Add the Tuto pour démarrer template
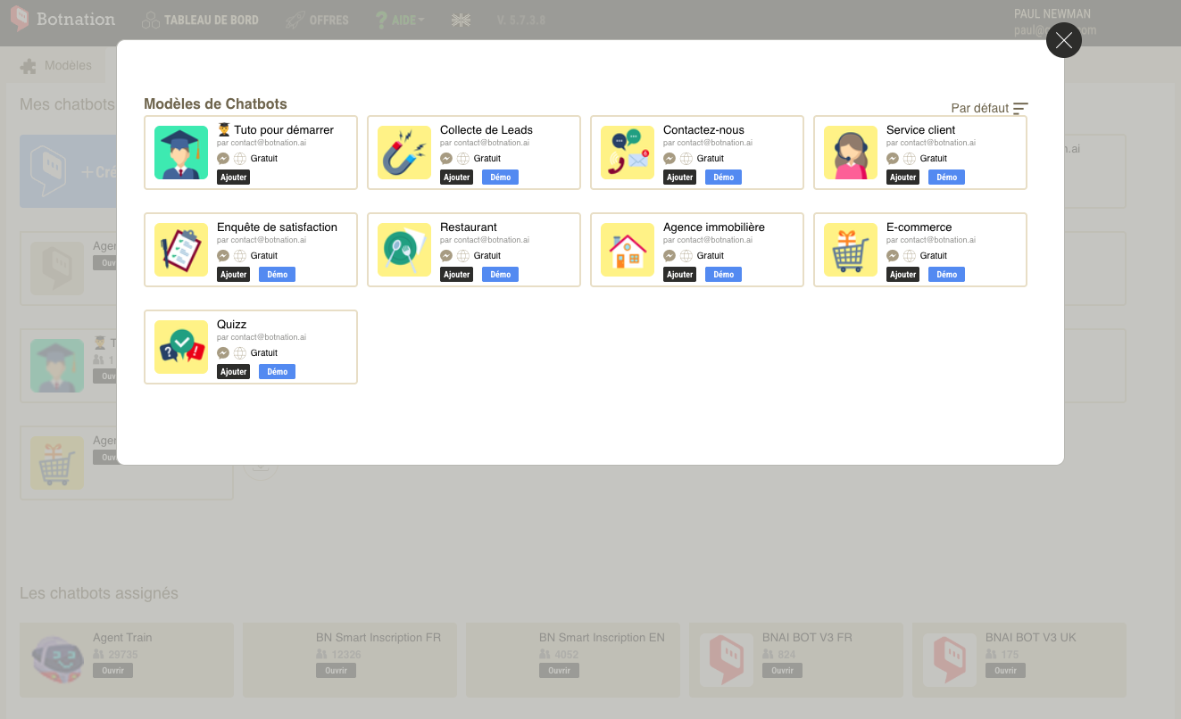The width and height of the screenshot is (1181, 719). pyautogui.click(x=233, y=178)
